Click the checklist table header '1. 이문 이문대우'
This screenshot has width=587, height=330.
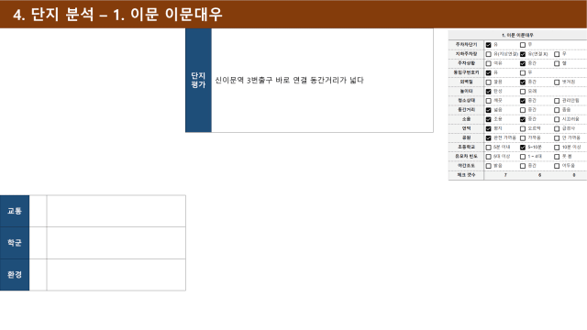tap(517, 35)
